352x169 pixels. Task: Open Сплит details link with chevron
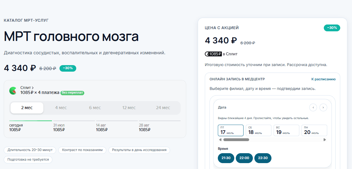pyautogui.click(x=27, y=88)
